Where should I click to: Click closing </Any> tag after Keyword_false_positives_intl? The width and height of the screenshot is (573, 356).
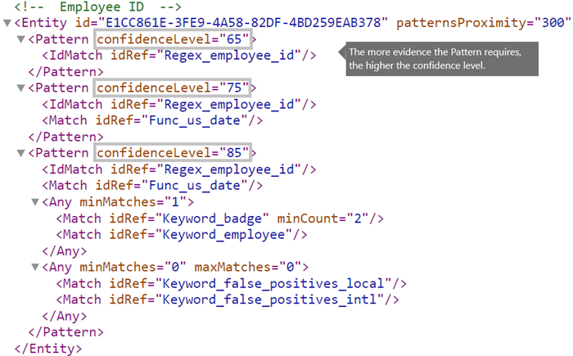[x=65, y=316]
